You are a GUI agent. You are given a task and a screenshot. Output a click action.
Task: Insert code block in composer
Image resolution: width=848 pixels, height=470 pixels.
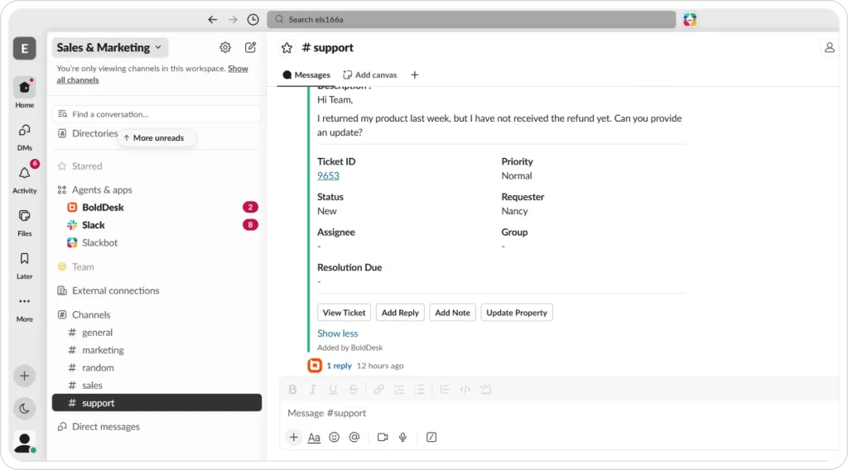coord(485,390)
